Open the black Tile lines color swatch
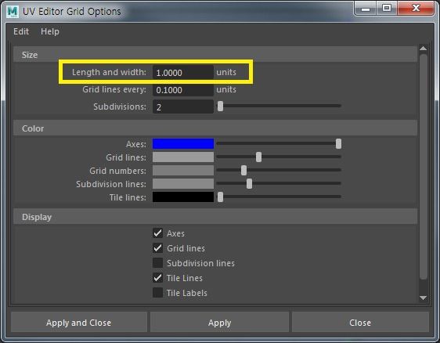Screen dimensions: 440x343 click(183, 197)
